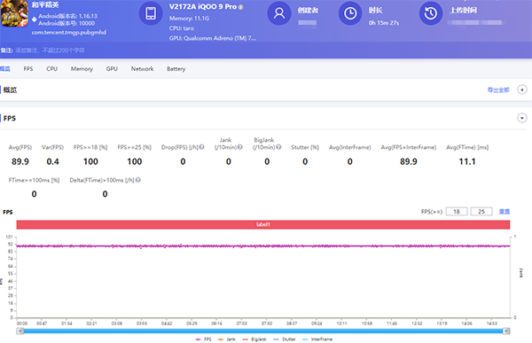Open the Delta(FTime) help question icon
The height and width of the screenshot is (343, 532).
tap(138, 180)
